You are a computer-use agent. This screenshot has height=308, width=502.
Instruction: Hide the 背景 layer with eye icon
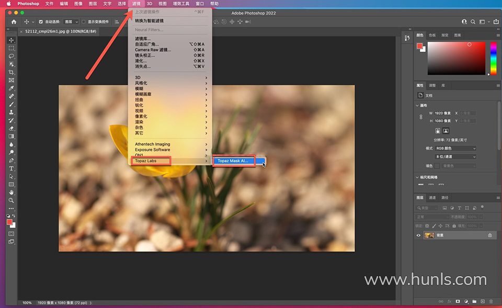pyautogui.click(x=418, y=235)
